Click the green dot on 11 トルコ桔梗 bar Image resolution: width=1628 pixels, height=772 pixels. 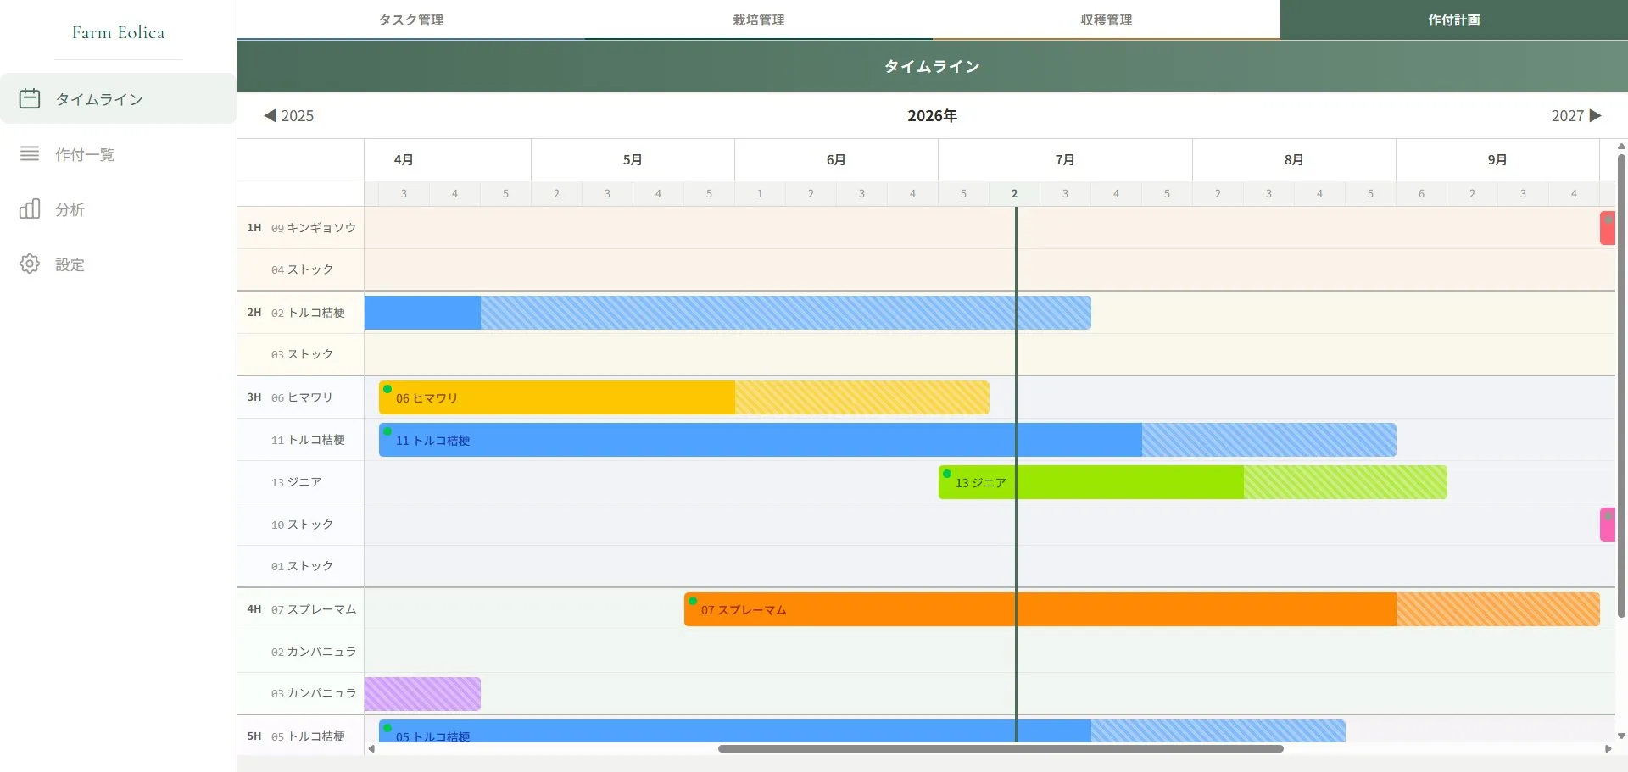[387, 431]
